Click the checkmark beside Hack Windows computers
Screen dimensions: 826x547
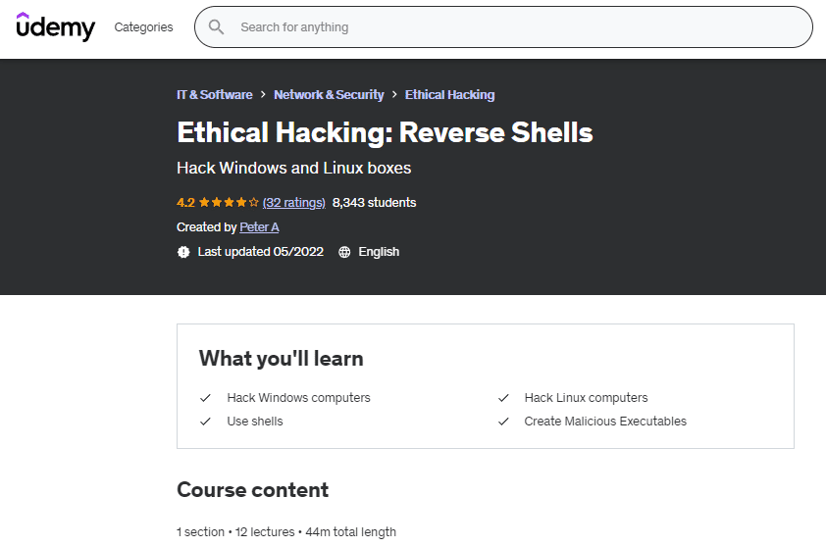click(x=206, y=398)
